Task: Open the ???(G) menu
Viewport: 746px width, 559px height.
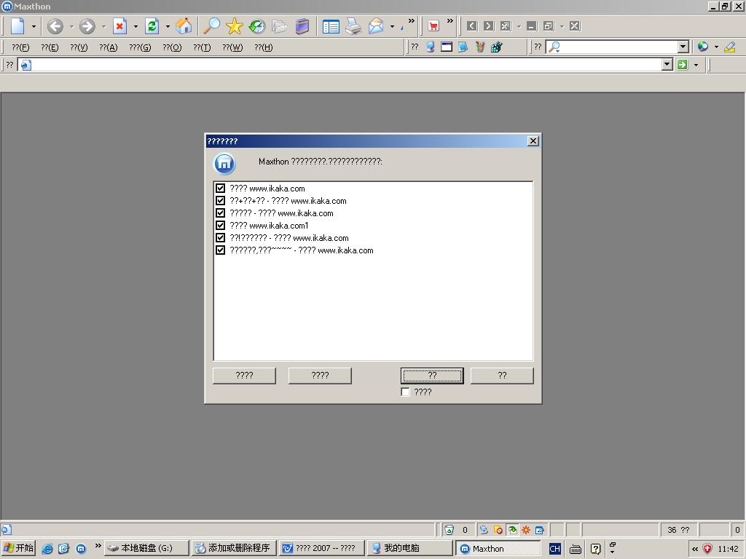Action: (140, 47)
